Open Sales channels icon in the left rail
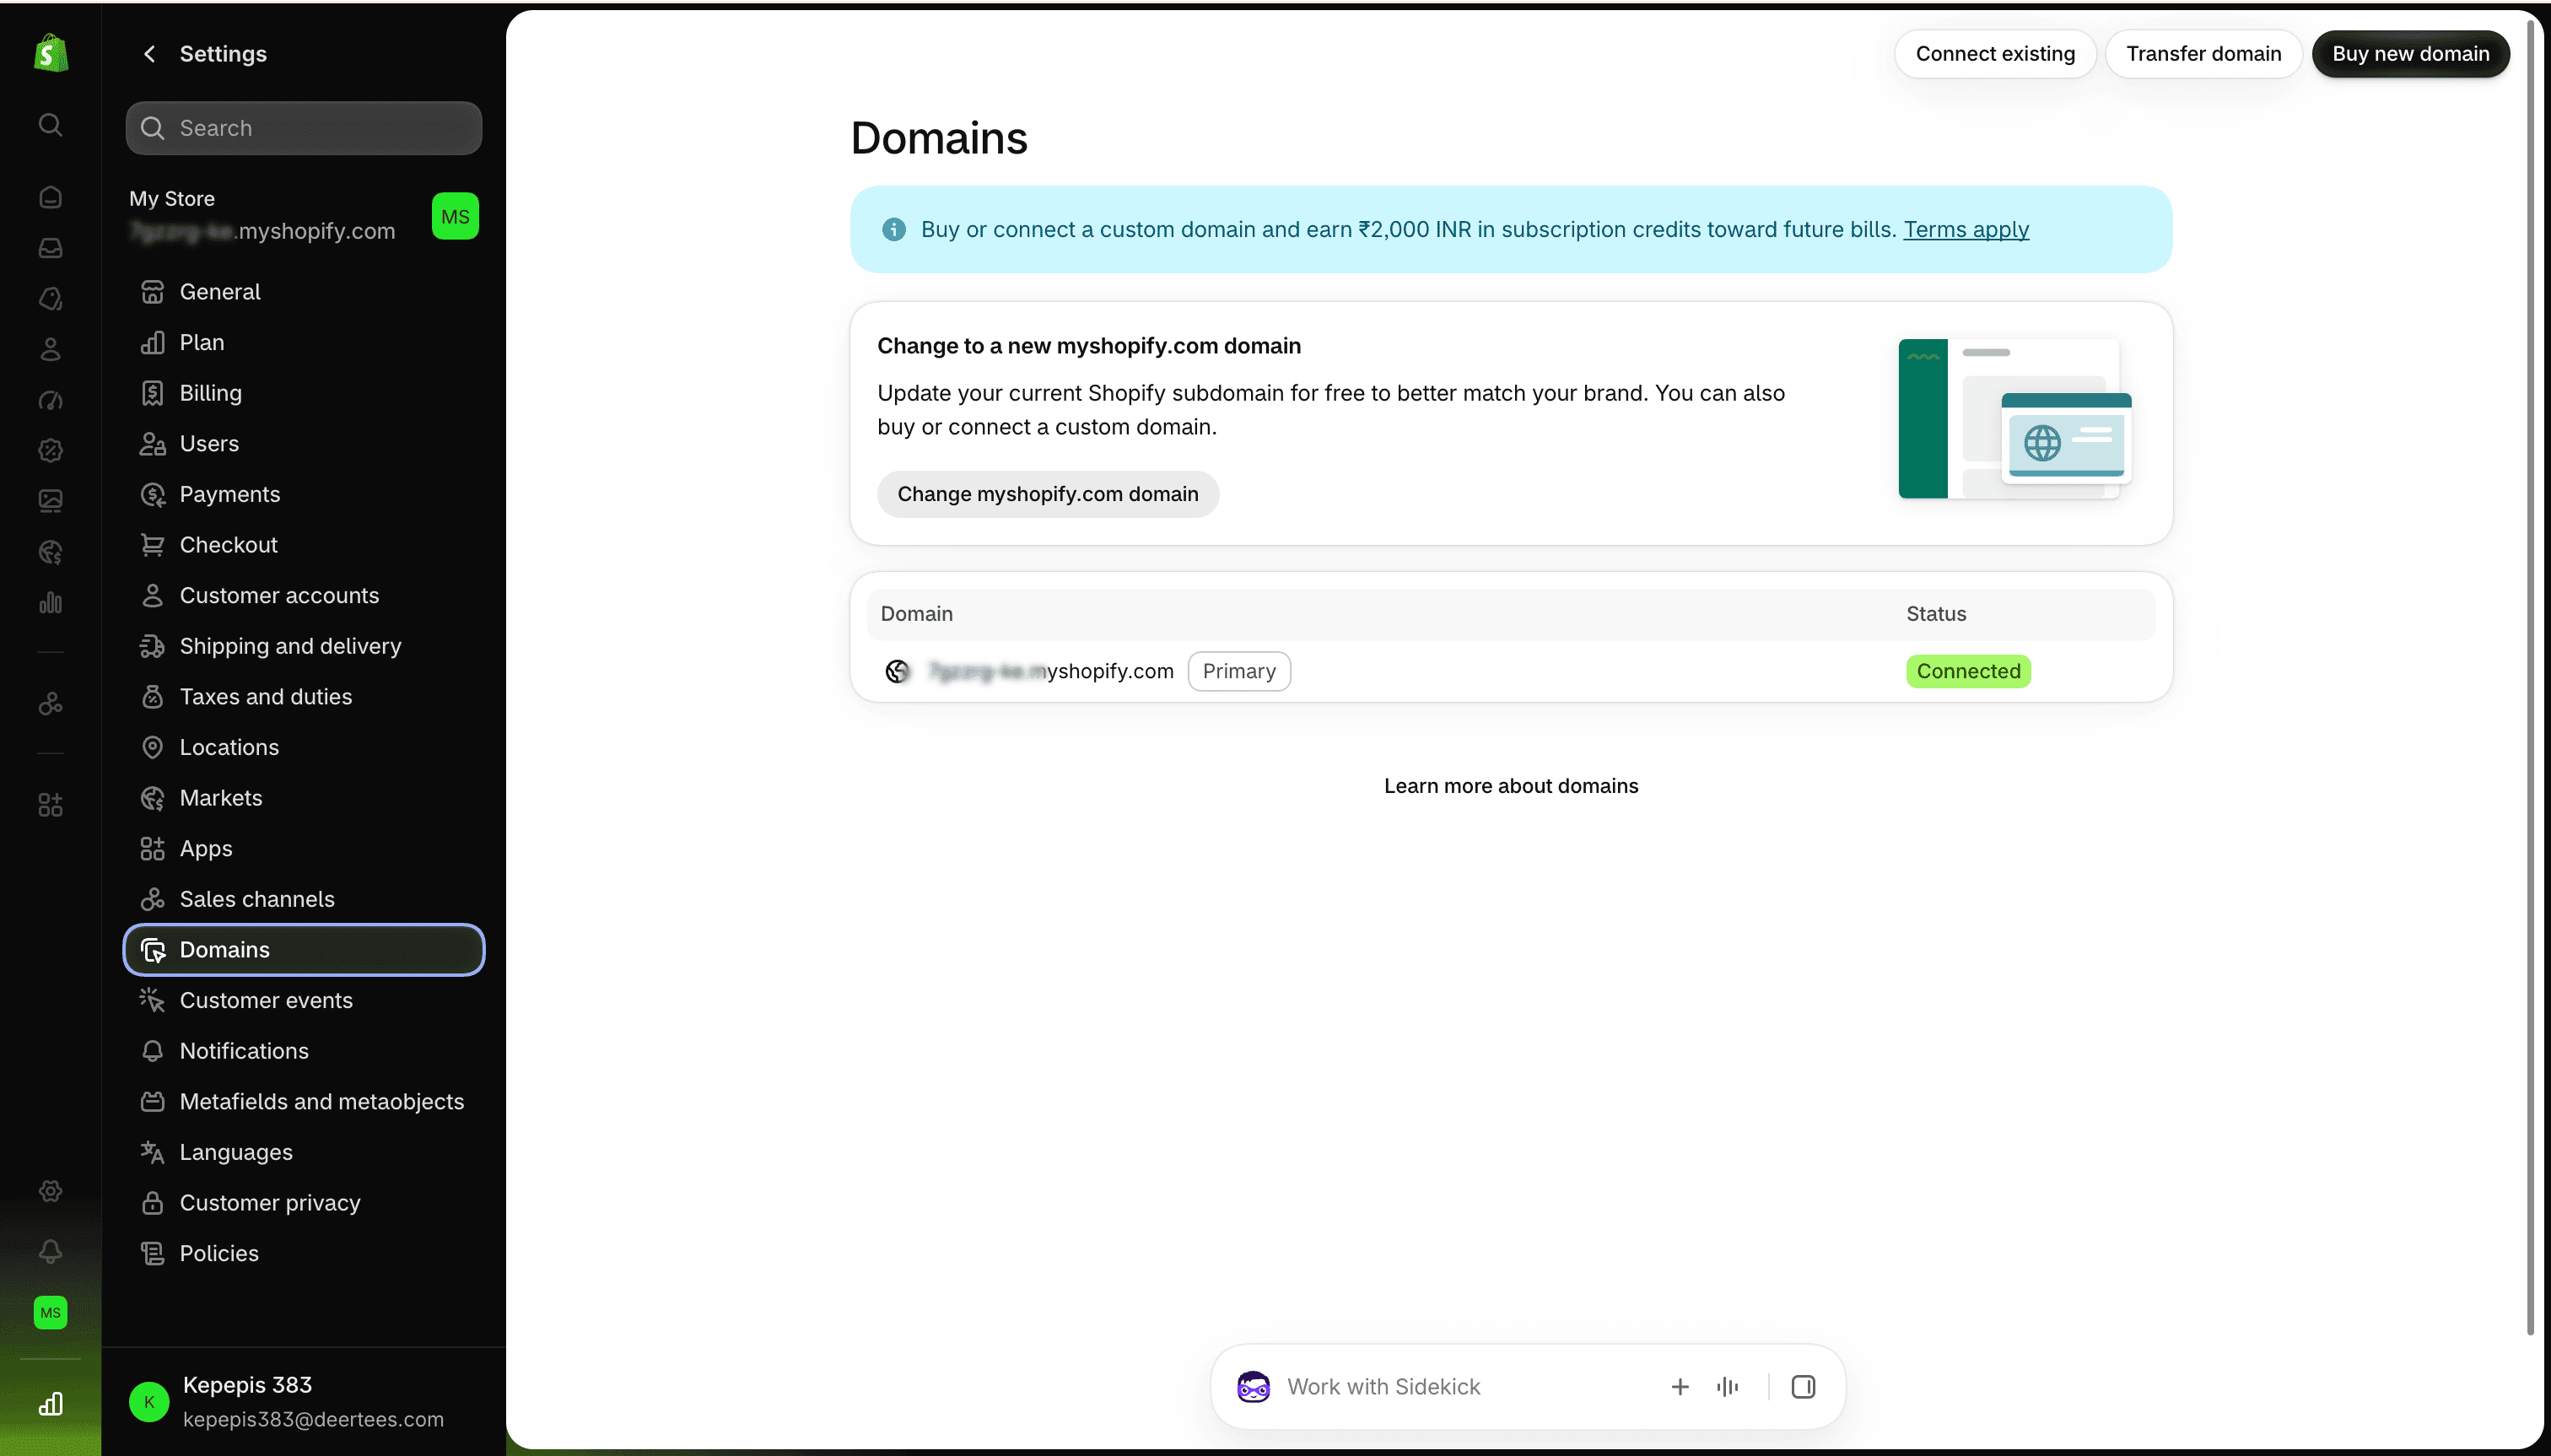 50,704
